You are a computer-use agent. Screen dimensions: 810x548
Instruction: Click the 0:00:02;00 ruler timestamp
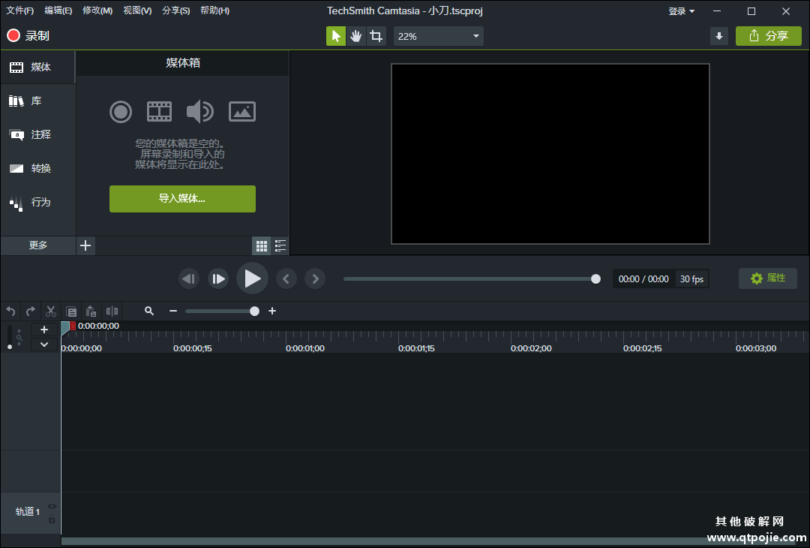tap(531, 348)
